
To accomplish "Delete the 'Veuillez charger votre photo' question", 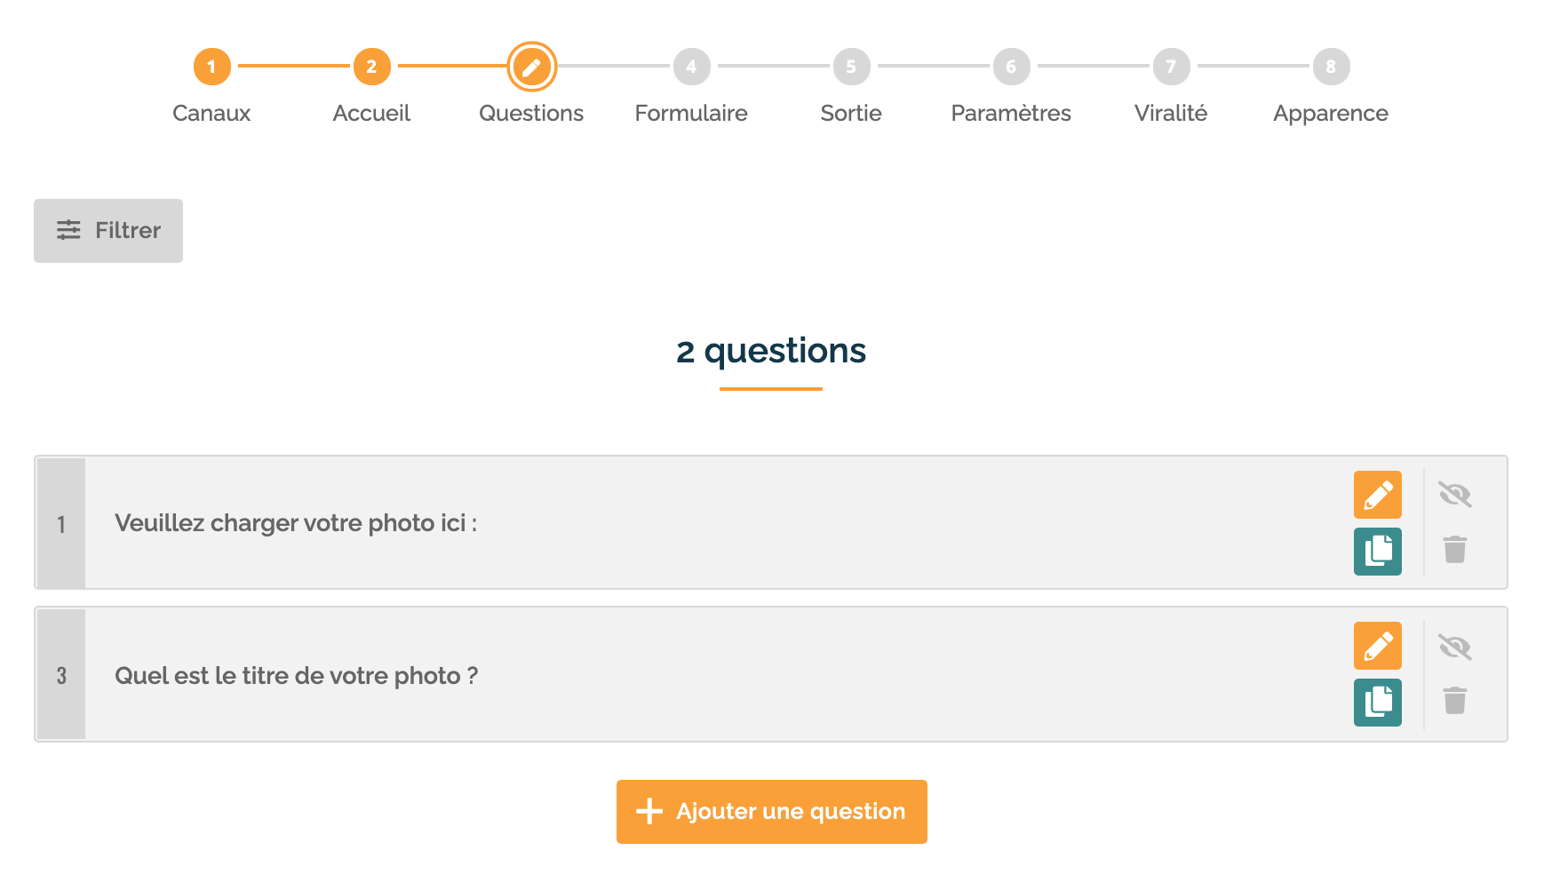I will pyautogui.click(x=1454, y=550).
